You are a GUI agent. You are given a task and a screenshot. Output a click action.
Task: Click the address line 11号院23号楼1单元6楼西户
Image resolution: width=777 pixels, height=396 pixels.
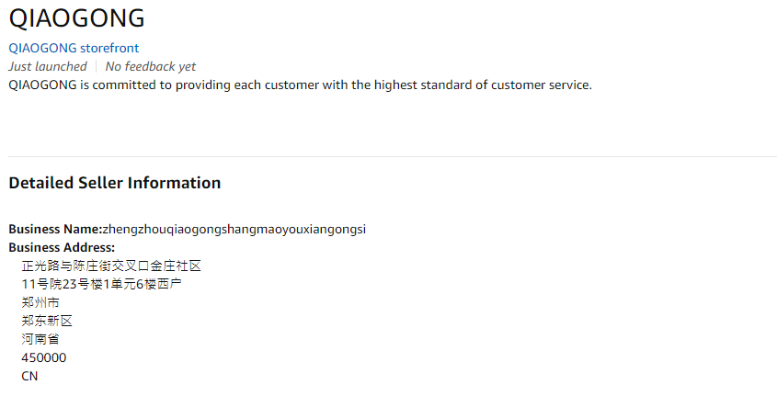point(101,284)
